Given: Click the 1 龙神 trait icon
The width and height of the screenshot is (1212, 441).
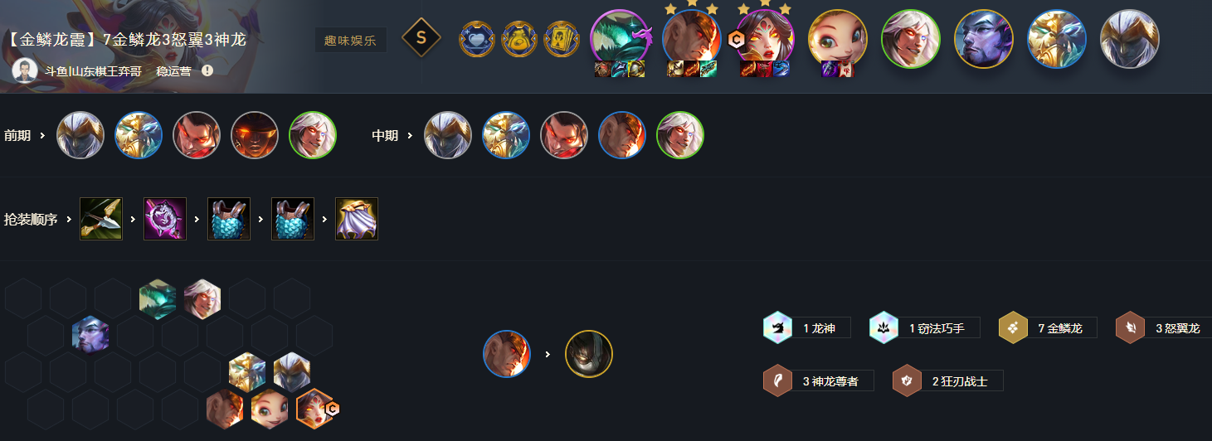Looking at the screenshot, I should coord(777,327).
